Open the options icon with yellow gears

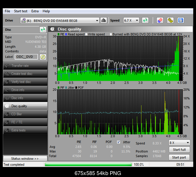(170, 20)
